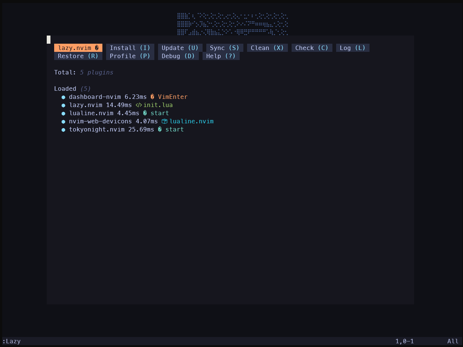
Task: Click the bullet icon beside lualine.nvim
Action: (63, 113)
